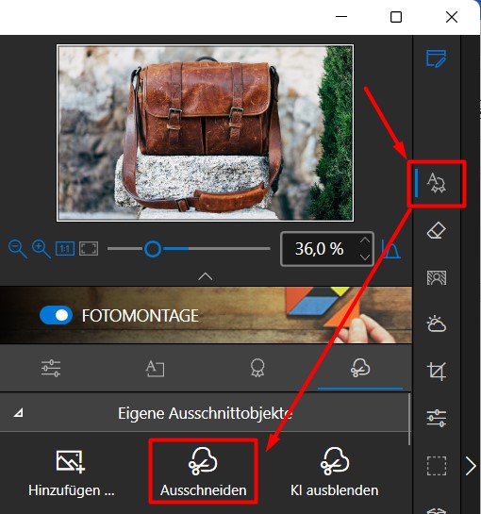Toggle the FOTOMONTAGE switch off
Viewport: 481px width, 514px height.
click(56, 315)
